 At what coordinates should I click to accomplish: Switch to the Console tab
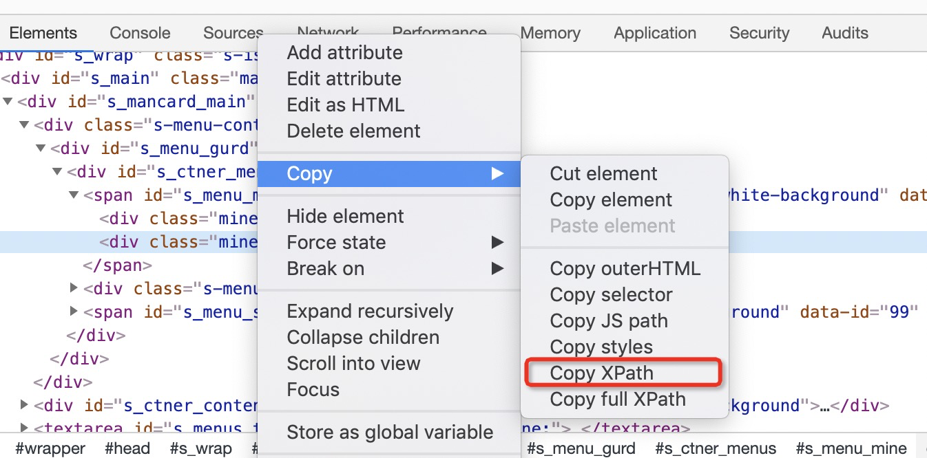pyautogui.click(x=140, y=33)
